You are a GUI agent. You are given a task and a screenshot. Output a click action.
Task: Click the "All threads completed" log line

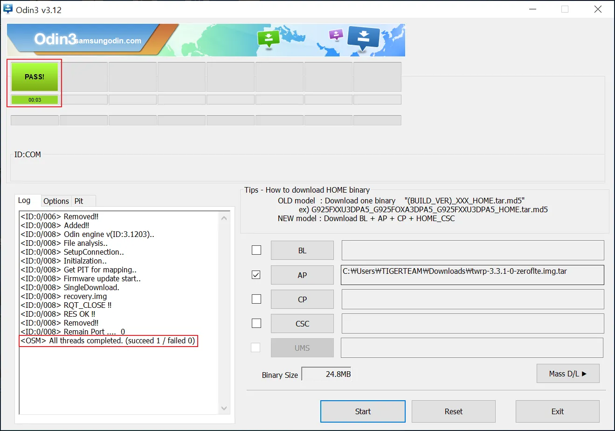[108, 341]
